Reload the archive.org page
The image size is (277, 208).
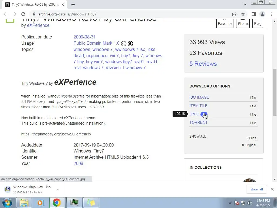[x=23, y=14]
